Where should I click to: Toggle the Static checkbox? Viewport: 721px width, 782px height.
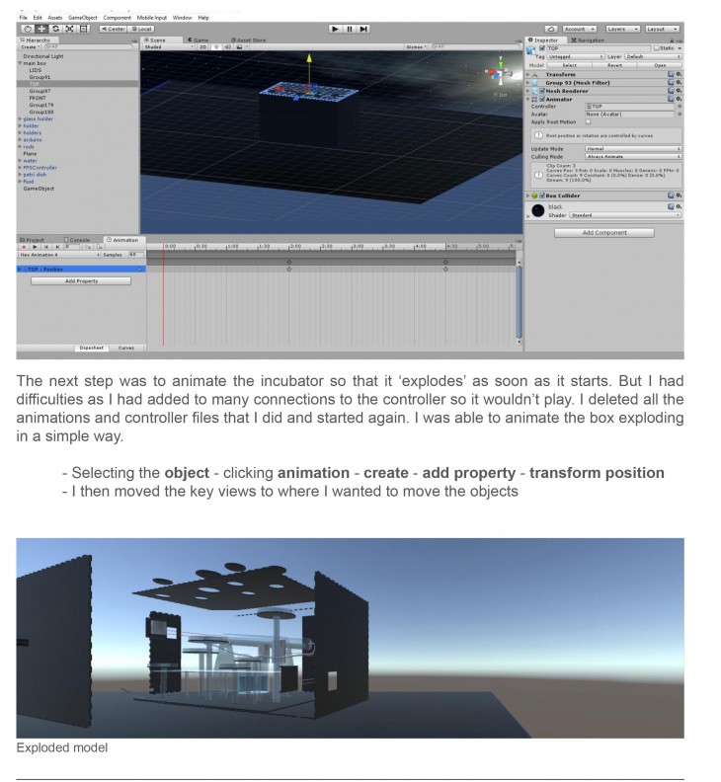click(x=655, y=47)
